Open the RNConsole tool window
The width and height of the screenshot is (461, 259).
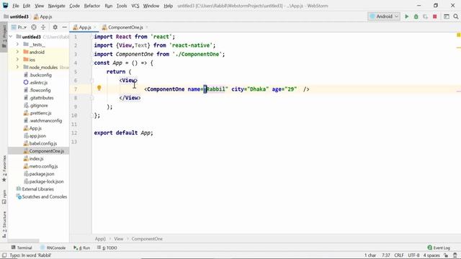53,247
